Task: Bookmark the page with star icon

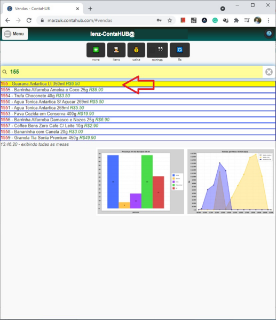Action: 170,20
